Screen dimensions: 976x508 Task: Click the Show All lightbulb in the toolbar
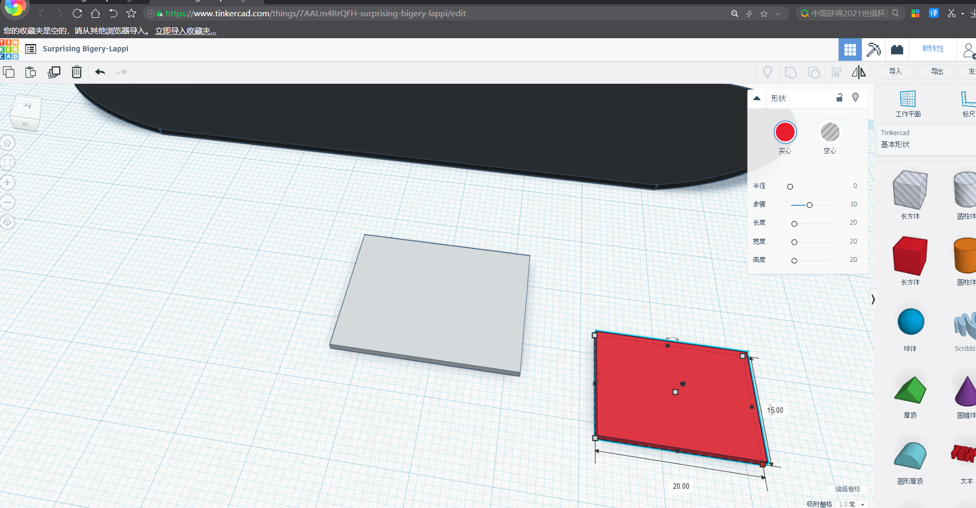coord(767,72)
